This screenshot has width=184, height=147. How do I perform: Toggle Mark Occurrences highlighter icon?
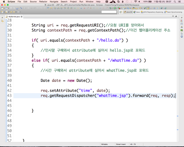click(148, 8)
